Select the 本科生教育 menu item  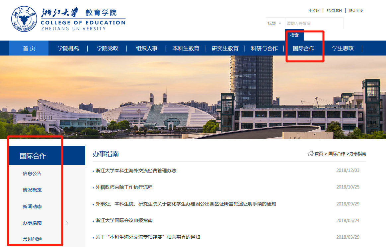(186, 48)
